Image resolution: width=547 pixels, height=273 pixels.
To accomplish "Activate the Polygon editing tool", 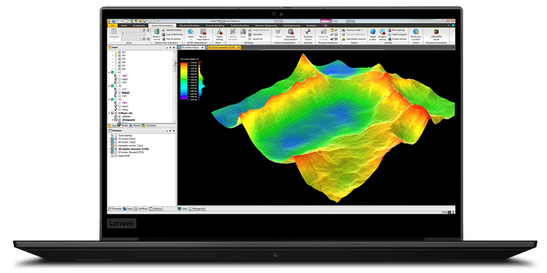I will coord(382,34).
